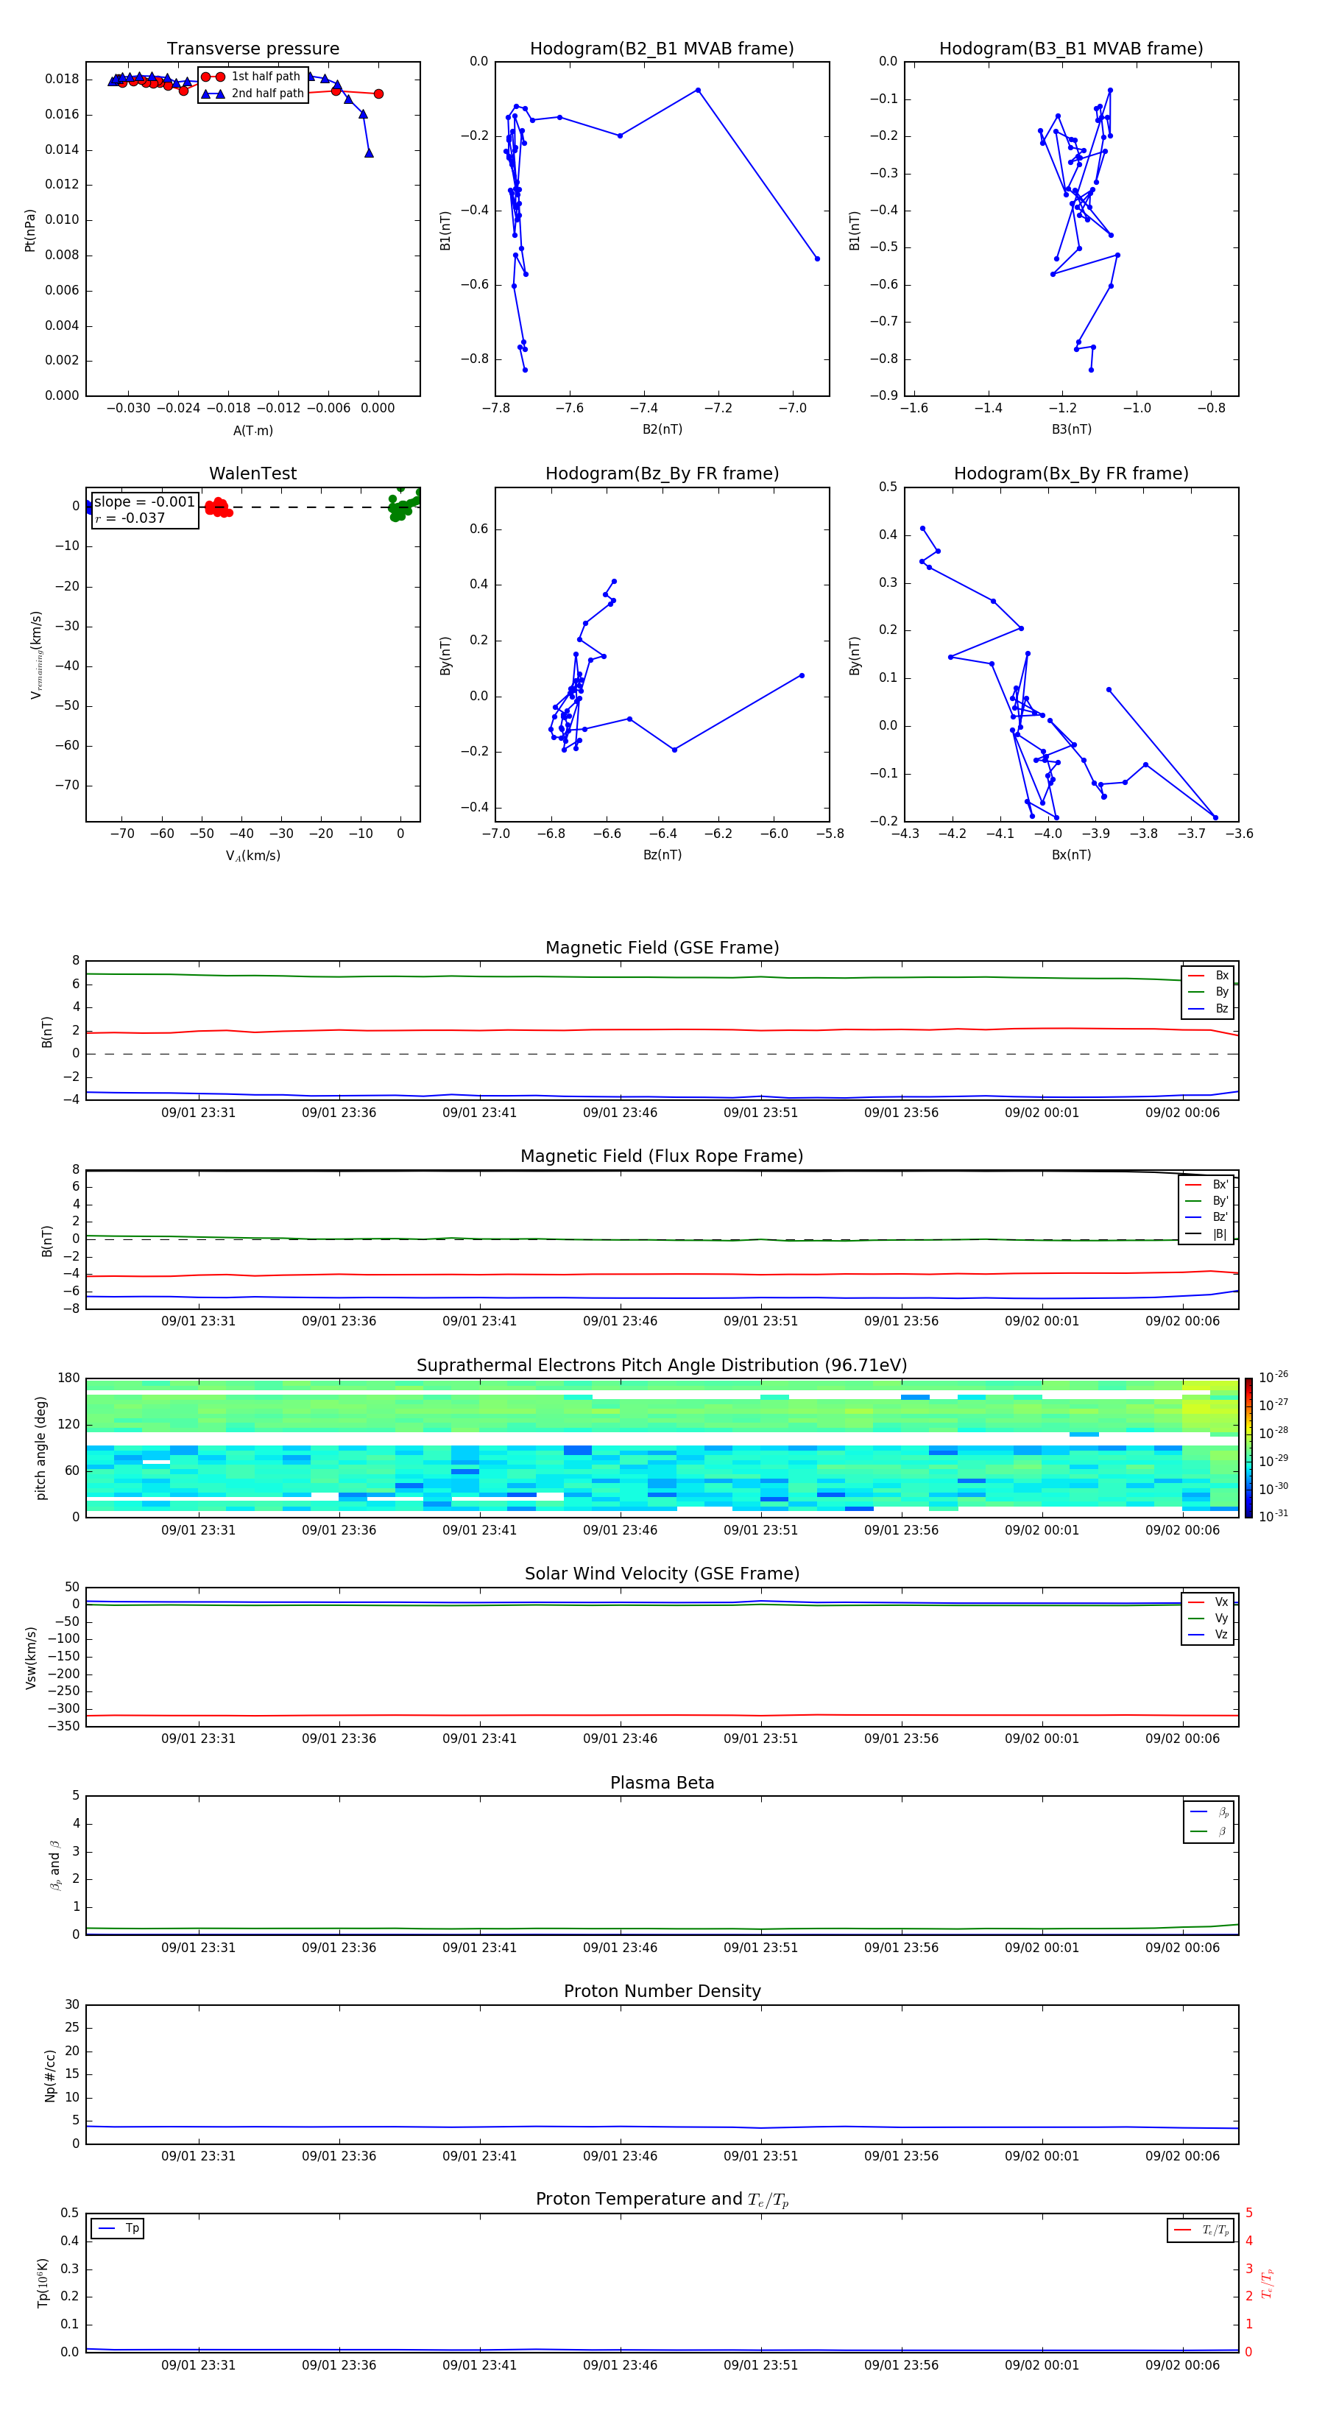1325x2430 pixels.
Task: Select the "Tp" legend entry
Action: point(118,2229)
